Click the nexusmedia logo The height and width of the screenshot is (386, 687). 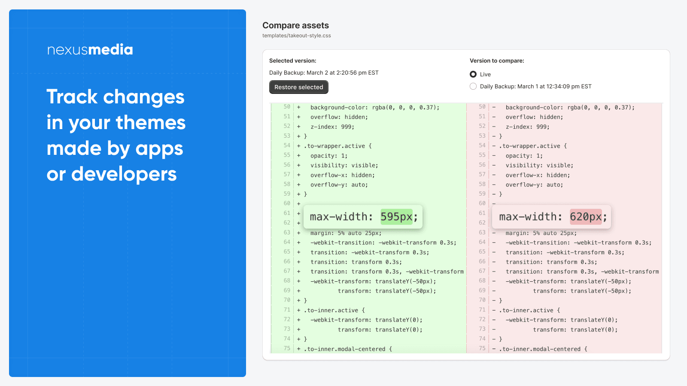[x=90, y=50]
